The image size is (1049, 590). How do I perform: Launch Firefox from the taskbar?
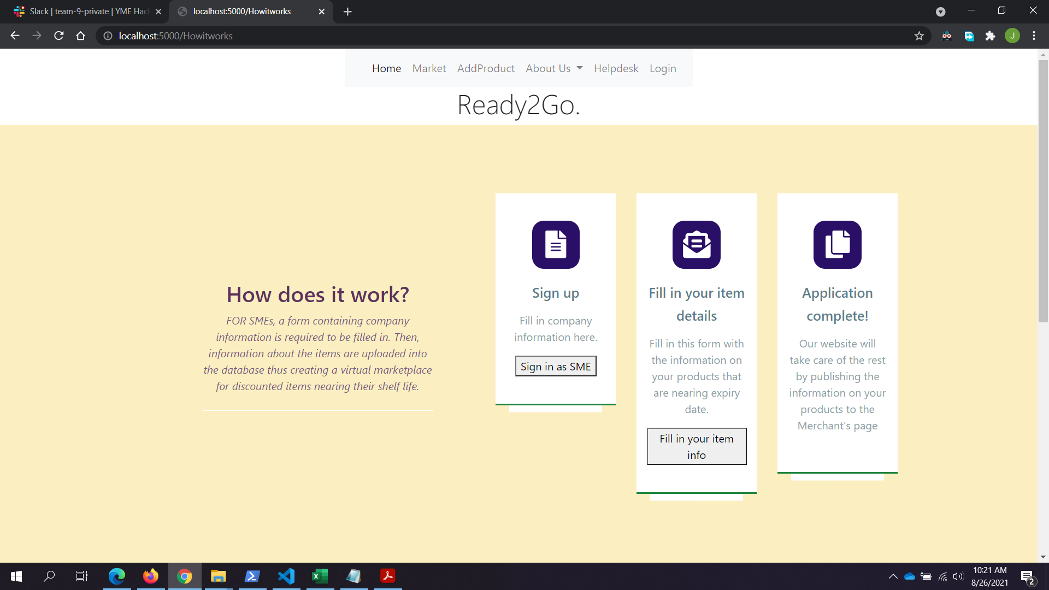point(150,576)
